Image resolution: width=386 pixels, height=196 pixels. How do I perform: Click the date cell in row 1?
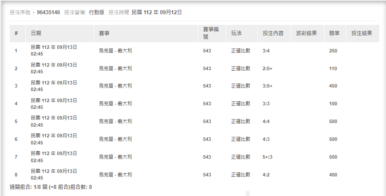pyautogui.click(x=54, y=50)
